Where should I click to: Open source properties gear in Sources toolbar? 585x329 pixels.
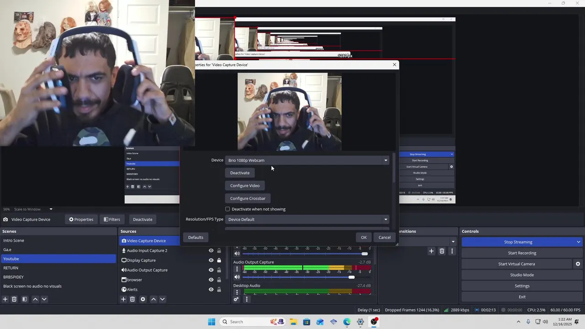coord(143,299)
